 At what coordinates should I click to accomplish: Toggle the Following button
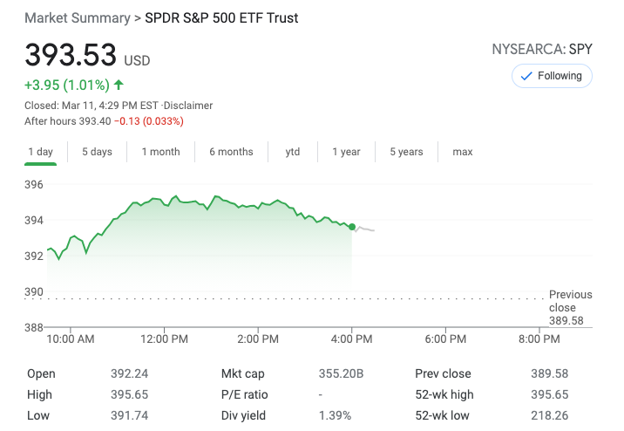[x=552, y=76]
